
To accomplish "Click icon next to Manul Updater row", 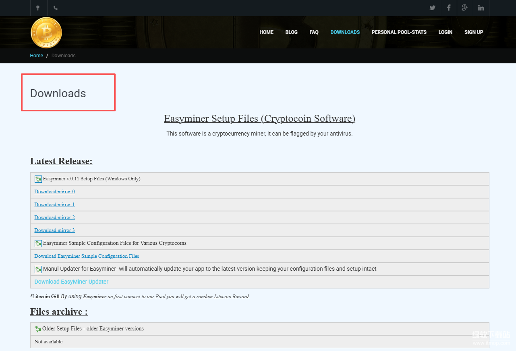I will click(x=38, y=270).
